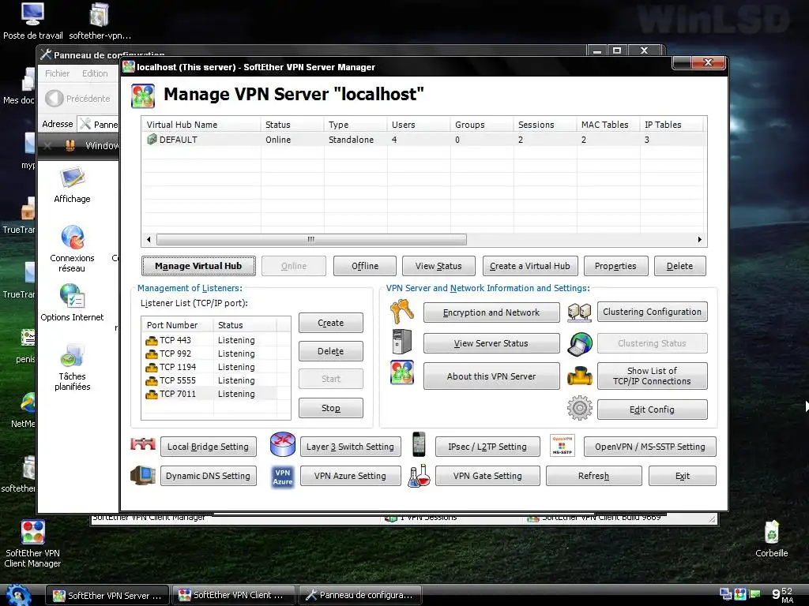Create a new listener port

point(331,323)
